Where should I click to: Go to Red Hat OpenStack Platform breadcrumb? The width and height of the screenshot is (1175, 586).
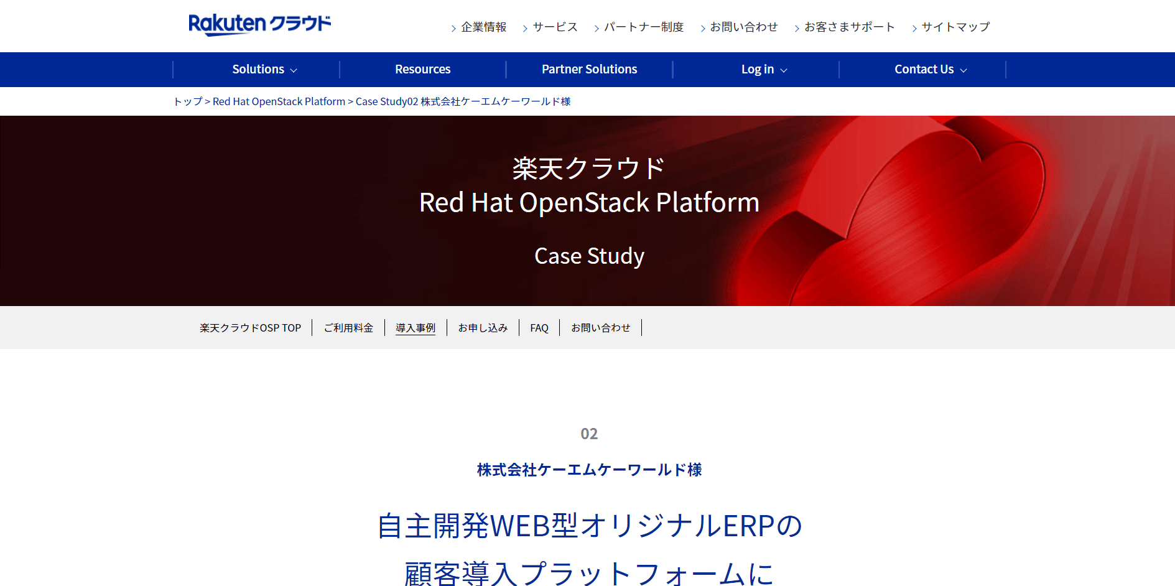click(x=279, y=101)
